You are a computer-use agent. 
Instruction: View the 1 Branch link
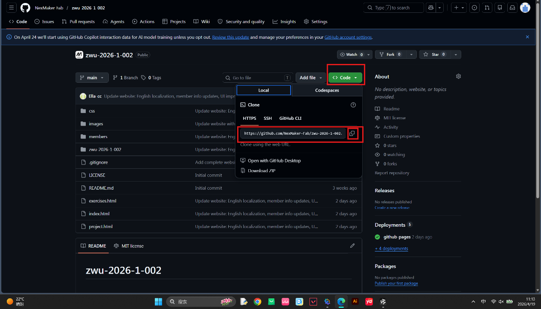click(x=125, y=78)
